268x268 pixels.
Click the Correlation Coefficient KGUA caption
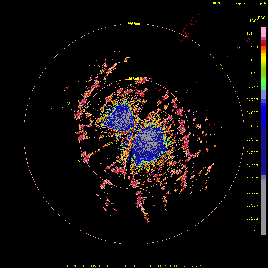click(x=134, y=266)
